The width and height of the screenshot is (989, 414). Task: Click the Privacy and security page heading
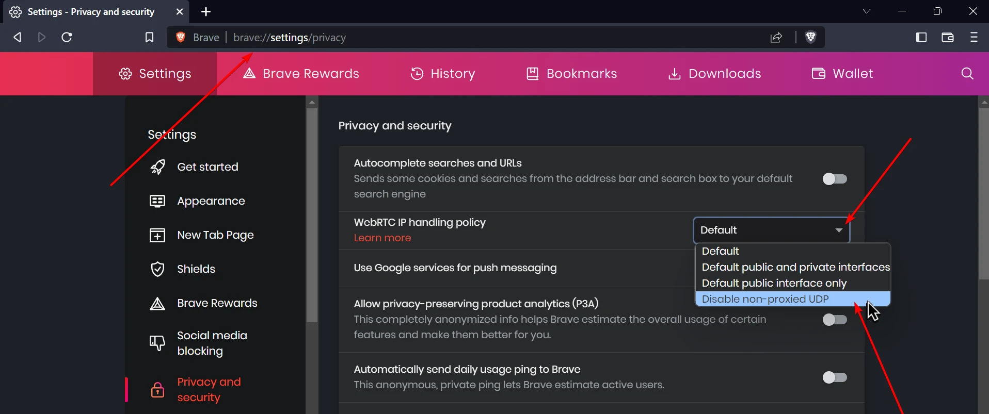pyautogui.click(x=395, y=126)
